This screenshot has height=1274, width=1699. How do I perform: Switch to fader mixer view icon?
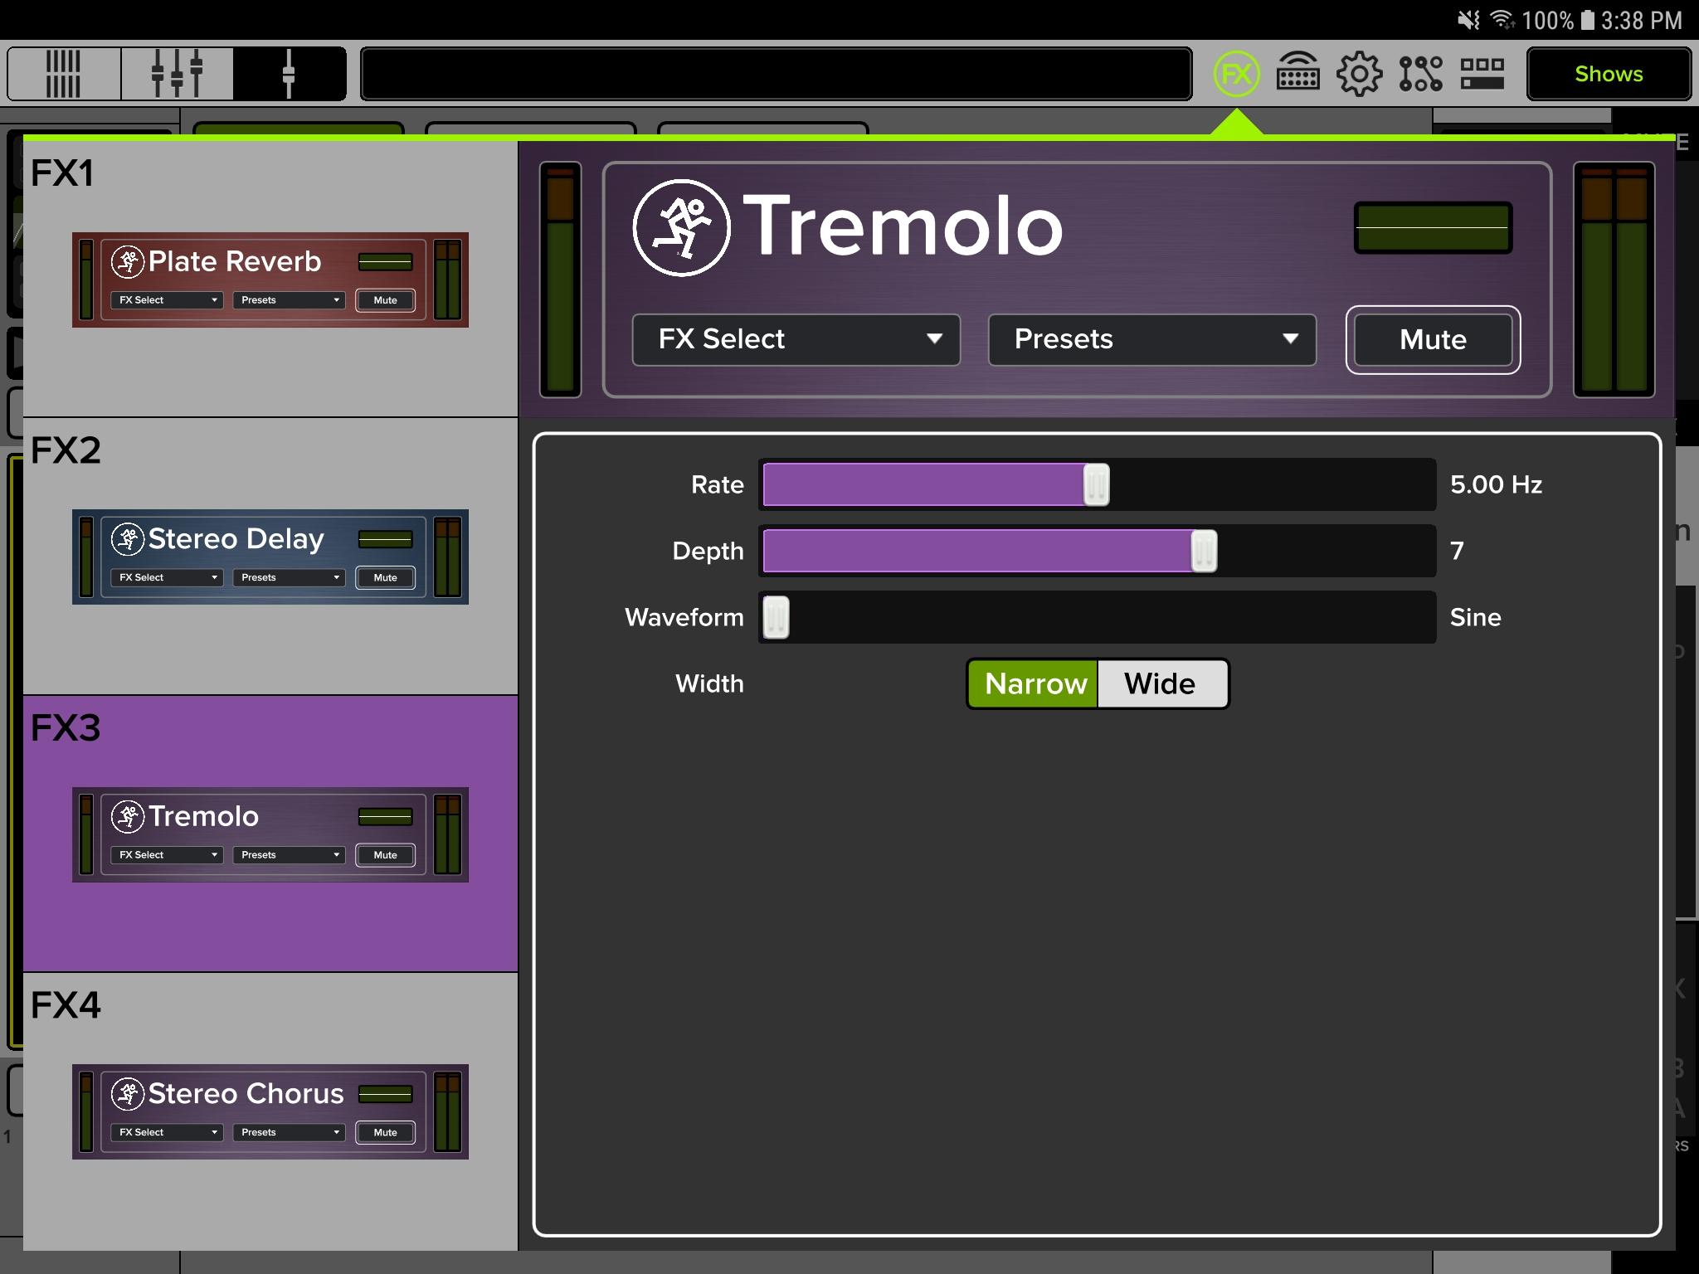(x=177, y=74)
